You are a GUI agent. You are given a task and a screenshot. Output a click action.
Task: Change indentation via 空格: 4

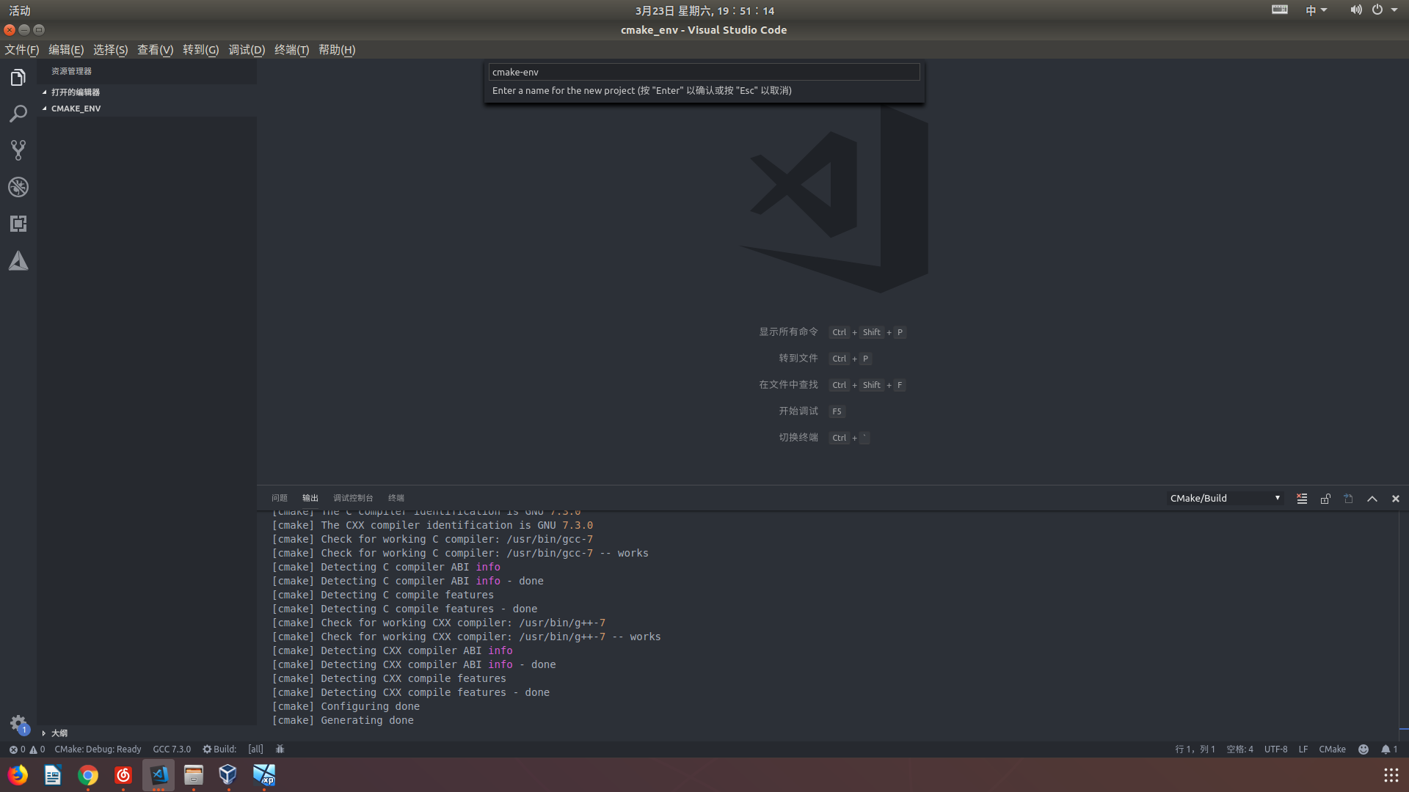tap(1240, 749)
